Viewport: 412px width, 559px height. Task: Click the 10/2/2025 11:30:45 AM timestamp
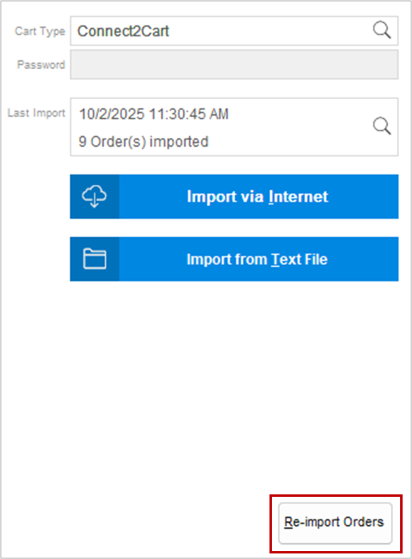[x=154, y=114]
